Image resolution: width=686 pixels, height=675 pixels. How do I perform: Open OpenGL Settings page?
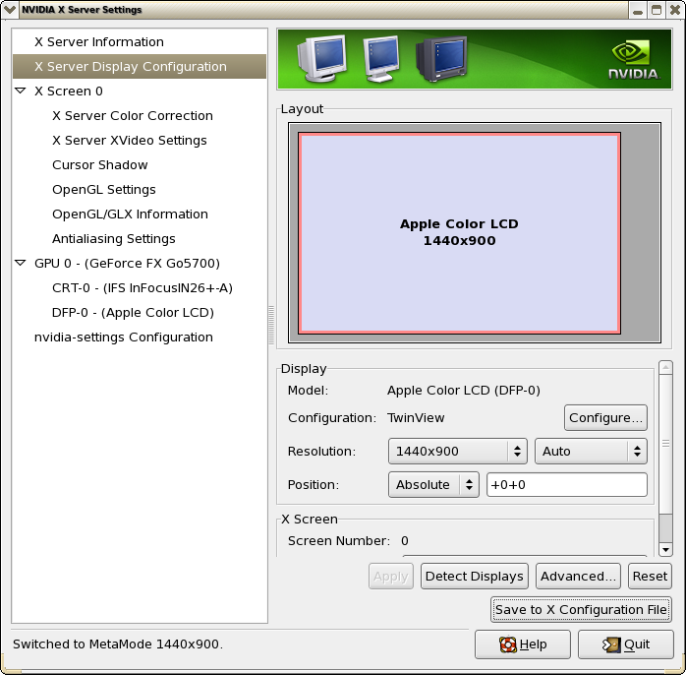[103, 189]
